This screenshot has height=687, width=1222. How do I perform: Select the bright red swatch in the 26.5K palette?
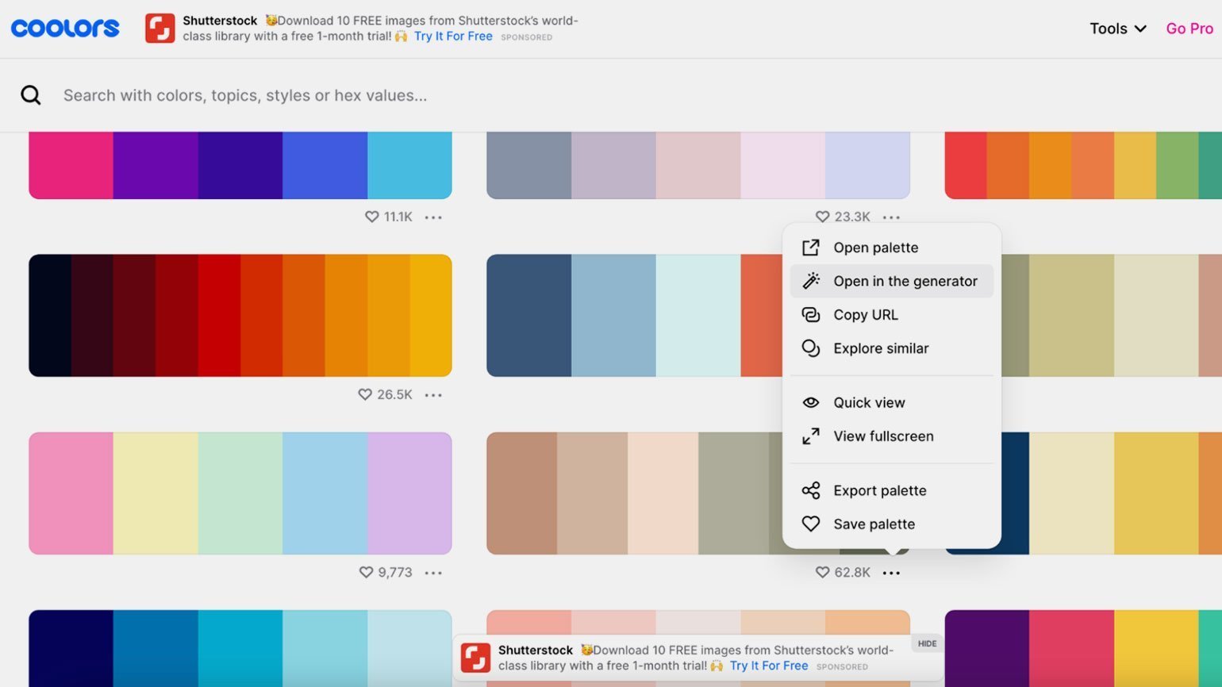219,315
